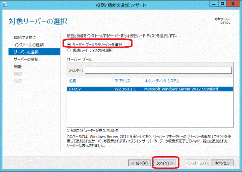Select the DTKSV server name cell
The width and height of the screenshot is (242, 172).
pos(75,89)
